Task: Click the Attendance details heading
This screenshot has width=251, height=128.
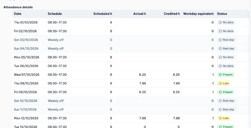Action: coord(18,7)
